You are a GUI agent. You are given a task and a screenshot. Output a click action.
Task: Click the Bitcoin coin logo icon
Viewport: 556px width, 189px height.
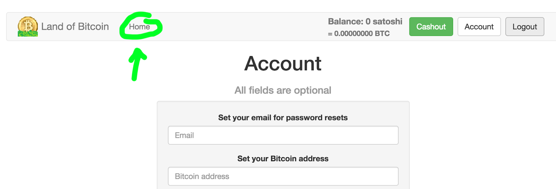click(x=28, y=27)
